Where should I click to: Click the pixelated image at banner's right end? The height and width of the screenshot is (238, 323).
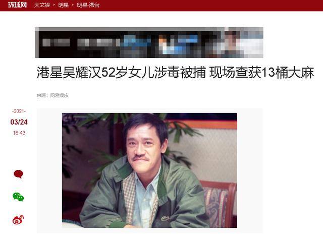click(243, 42)
